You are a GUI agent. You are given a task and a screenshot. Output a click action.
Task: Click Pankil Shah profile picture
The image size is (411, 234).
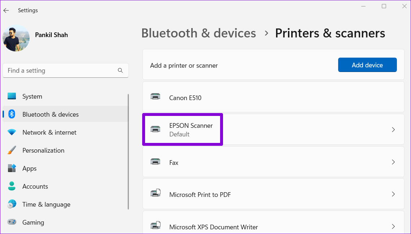[16, 38]
